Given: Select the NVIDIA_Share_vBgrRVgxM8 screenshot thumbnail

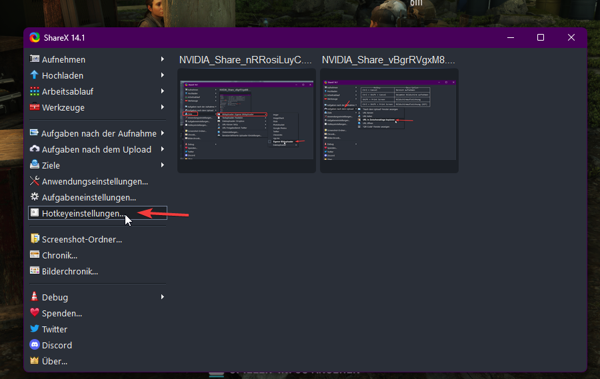Looking at the screenshot, I should (389, 120).
